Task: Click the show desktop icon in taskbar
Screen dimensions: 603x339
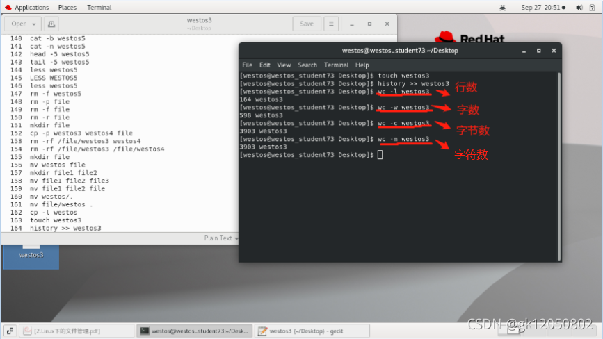Action: point(10,331)
